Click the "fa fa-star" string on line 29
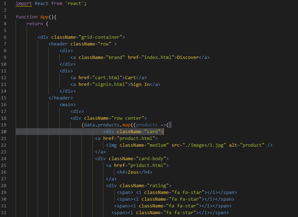Viewport: 298px width, 217px height. (x=188, y=192)
